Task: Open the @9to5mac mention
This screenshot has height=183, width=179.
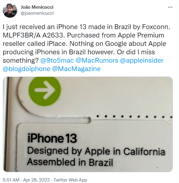Action: 57,61
